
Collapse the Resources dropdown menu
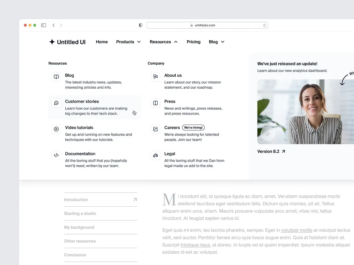tap(164, 42)
